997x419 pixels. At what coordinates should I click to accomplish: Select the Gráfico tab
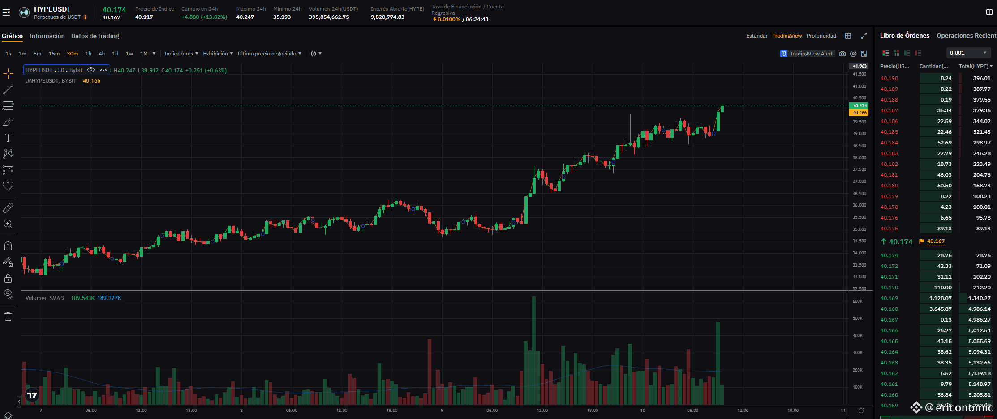click(12, 36)
